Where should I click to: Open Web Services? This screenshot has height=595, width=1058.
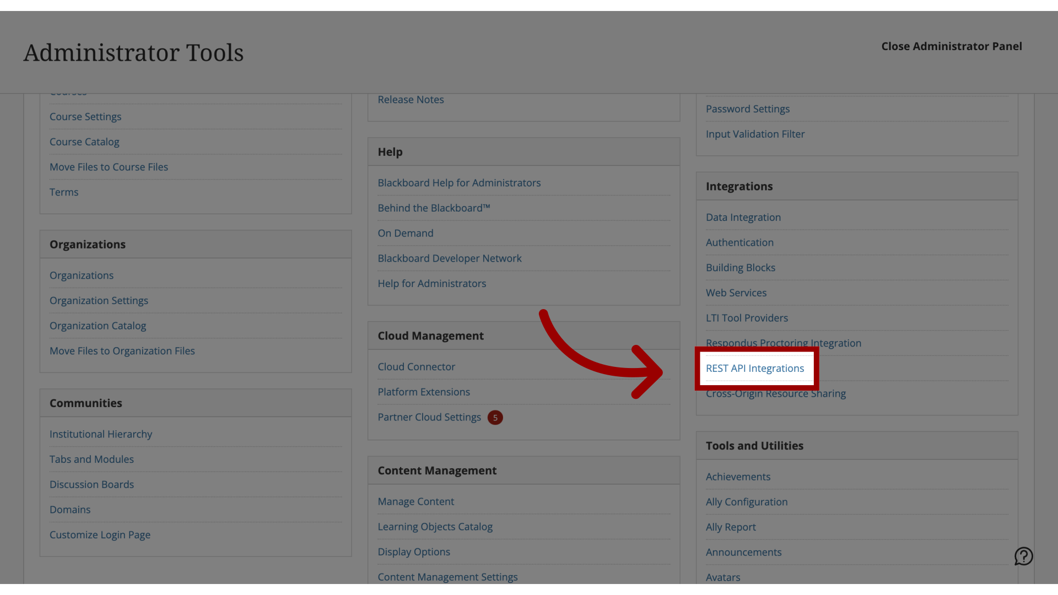point(736,293)
